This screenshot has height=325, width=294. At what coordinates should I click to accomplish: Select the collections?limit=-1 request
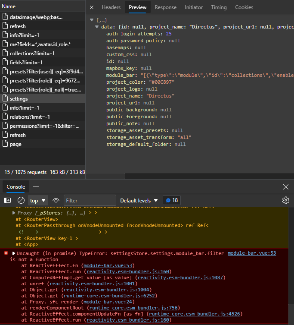click(42, 54)
